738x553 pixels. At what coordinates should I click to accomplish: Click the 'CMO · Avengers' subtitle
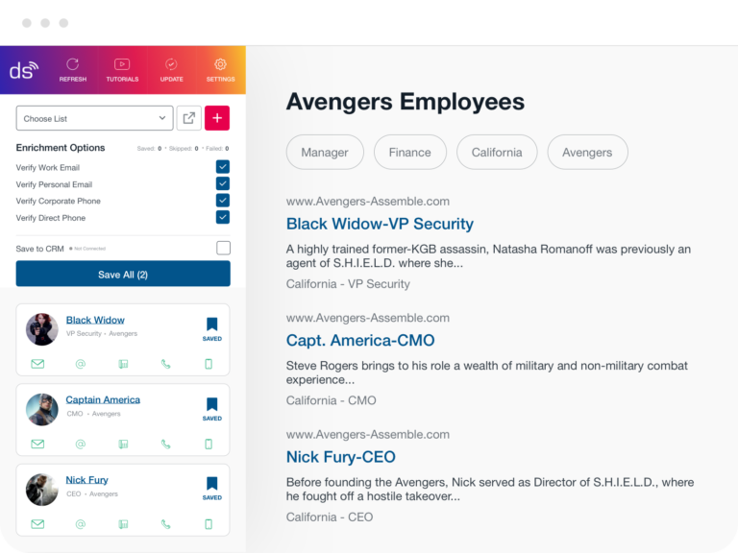point(93,414)
